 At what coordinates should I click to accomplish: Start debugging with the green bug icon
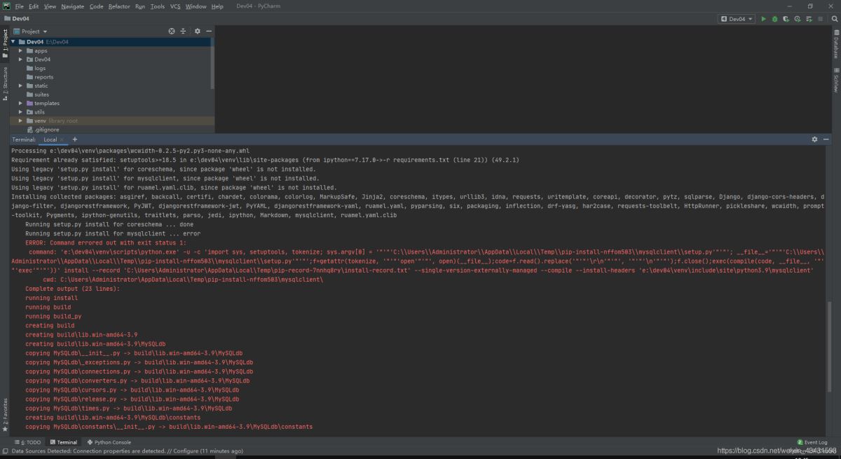coord(774,19)
